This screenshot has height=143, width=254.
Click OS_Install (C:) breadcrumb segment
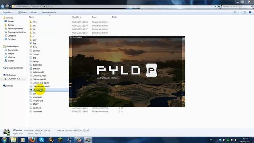pyautogui.click(x=37, y=6)
